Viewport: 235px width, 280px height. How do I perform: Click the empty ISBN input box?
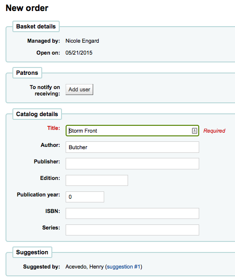point(132,213)
